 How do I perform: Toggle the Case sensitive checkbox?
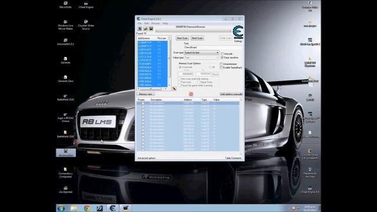[x=222, y=58]
